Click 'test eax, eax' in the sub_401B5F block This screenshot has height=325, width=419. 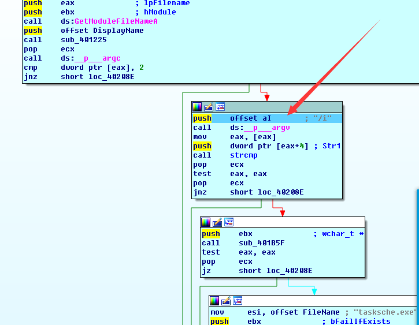[238, 252]
